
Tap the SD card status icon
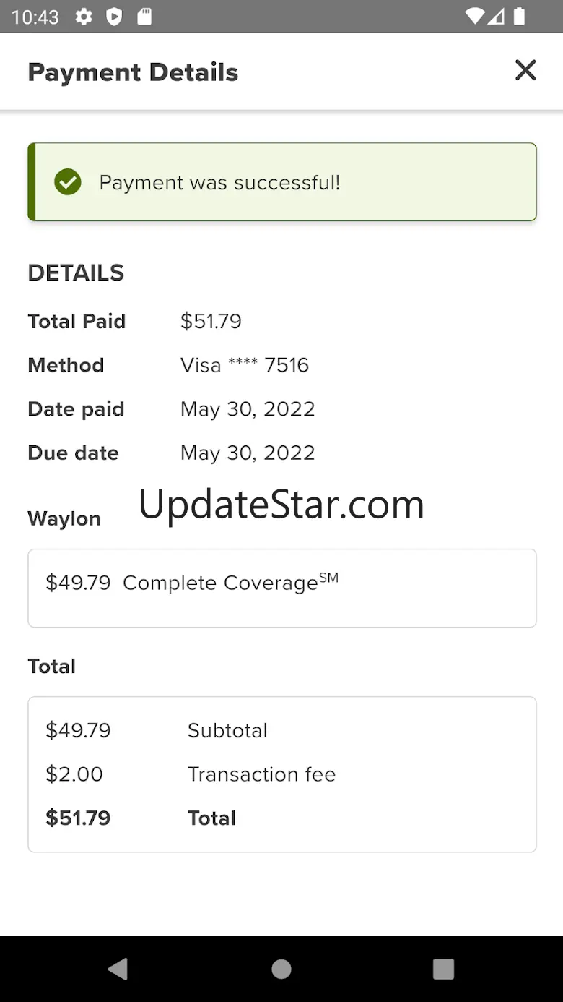[144, 17]
